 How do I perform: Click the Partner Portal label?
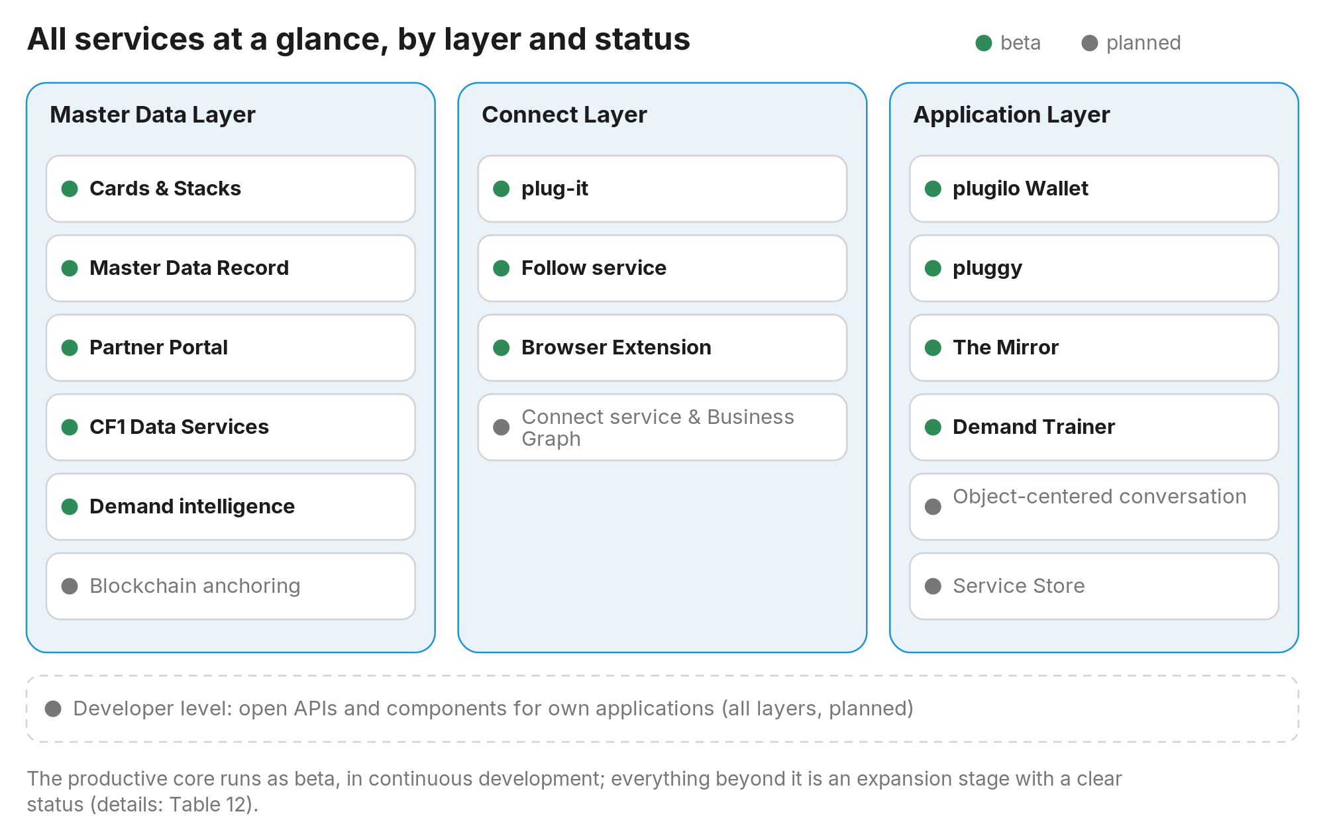pos(158,348)
